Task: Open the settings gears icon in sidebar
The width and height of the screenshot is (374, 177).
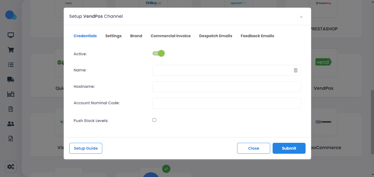Action: (x=11, y=167)
